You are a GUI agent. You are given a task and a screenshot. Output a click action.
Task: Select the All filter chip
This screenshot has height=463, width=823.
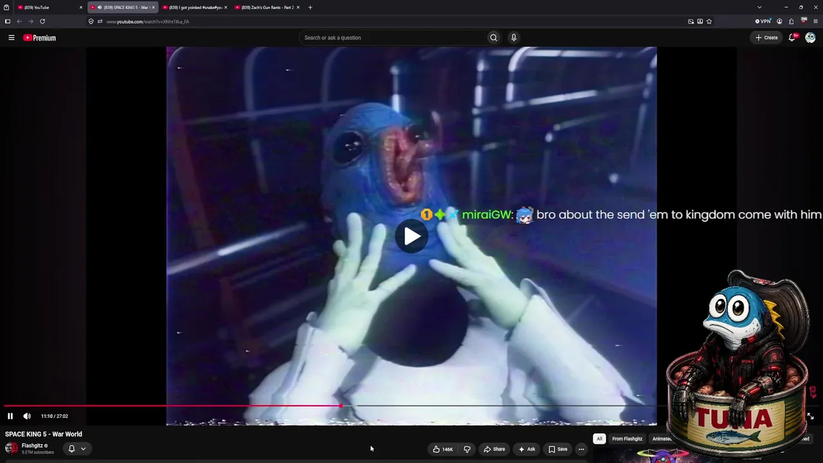pyautogui.click(x=599, y=439)
